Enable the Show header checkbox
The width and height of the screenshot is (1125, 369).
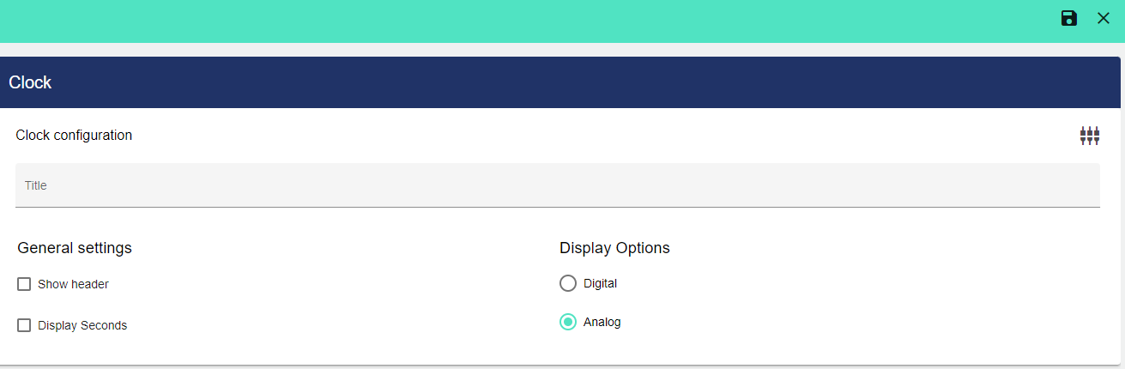pos(24,284)
